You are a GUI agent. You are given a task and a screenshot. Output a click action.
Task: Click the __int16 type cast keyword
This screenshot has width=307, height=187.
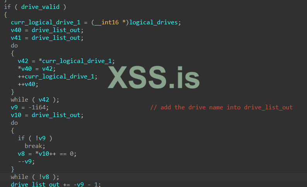tap(106, 22)
